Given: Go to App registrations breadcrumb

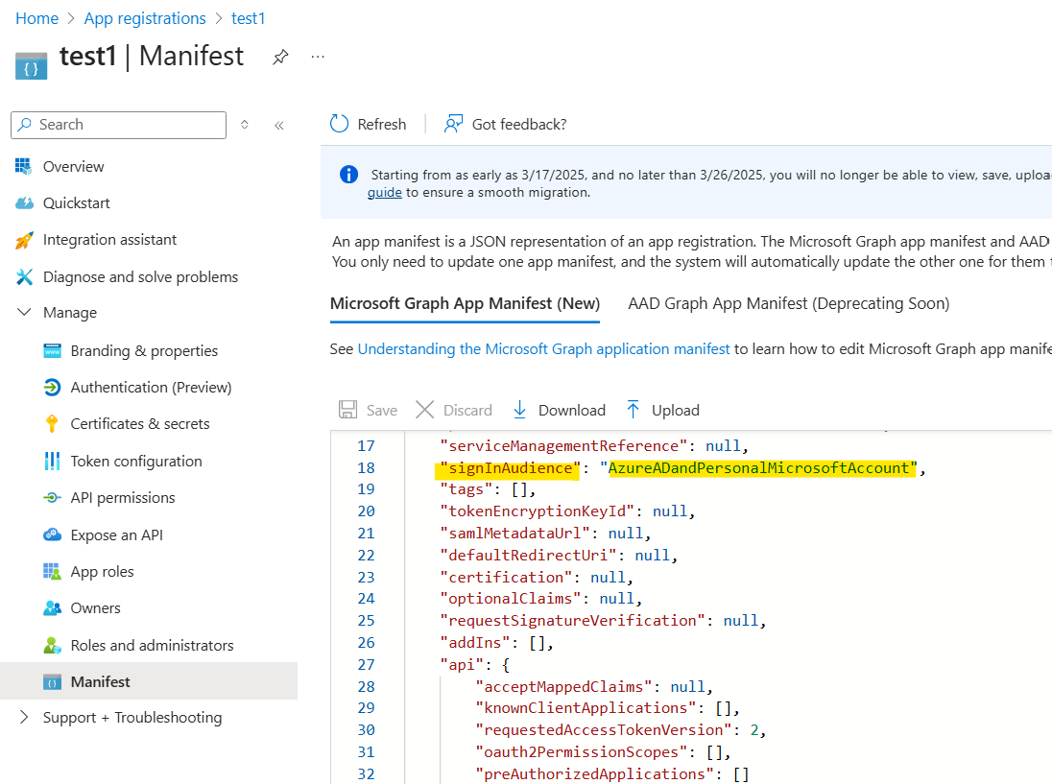Looking at the screenshot, I should pos(145,19).
